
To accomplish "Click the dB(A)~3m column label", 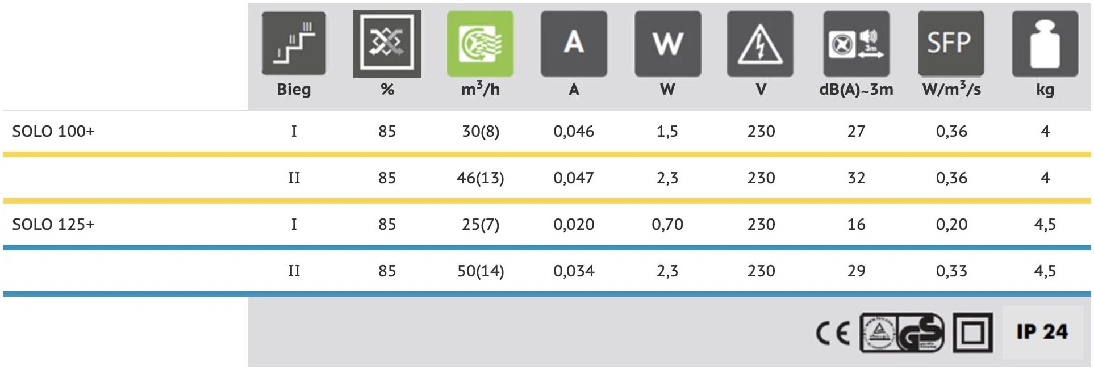I will 856,90.
